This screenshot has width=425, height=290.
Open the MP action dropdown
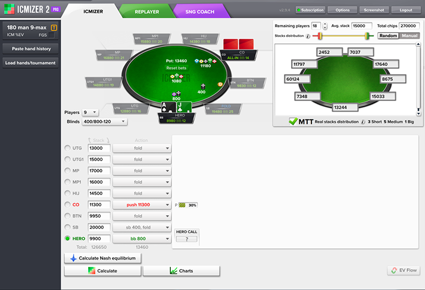[x=142, y=171]
